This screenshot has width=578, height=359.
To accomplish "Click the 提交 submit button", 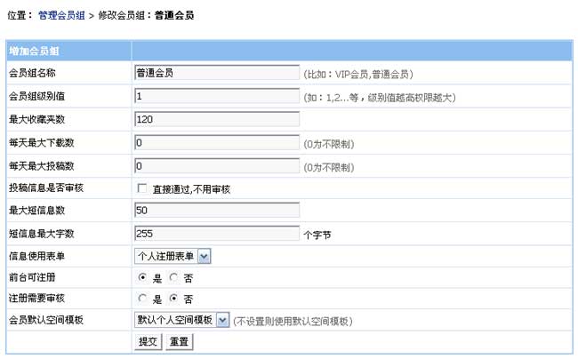I will (x=149, y=341).
